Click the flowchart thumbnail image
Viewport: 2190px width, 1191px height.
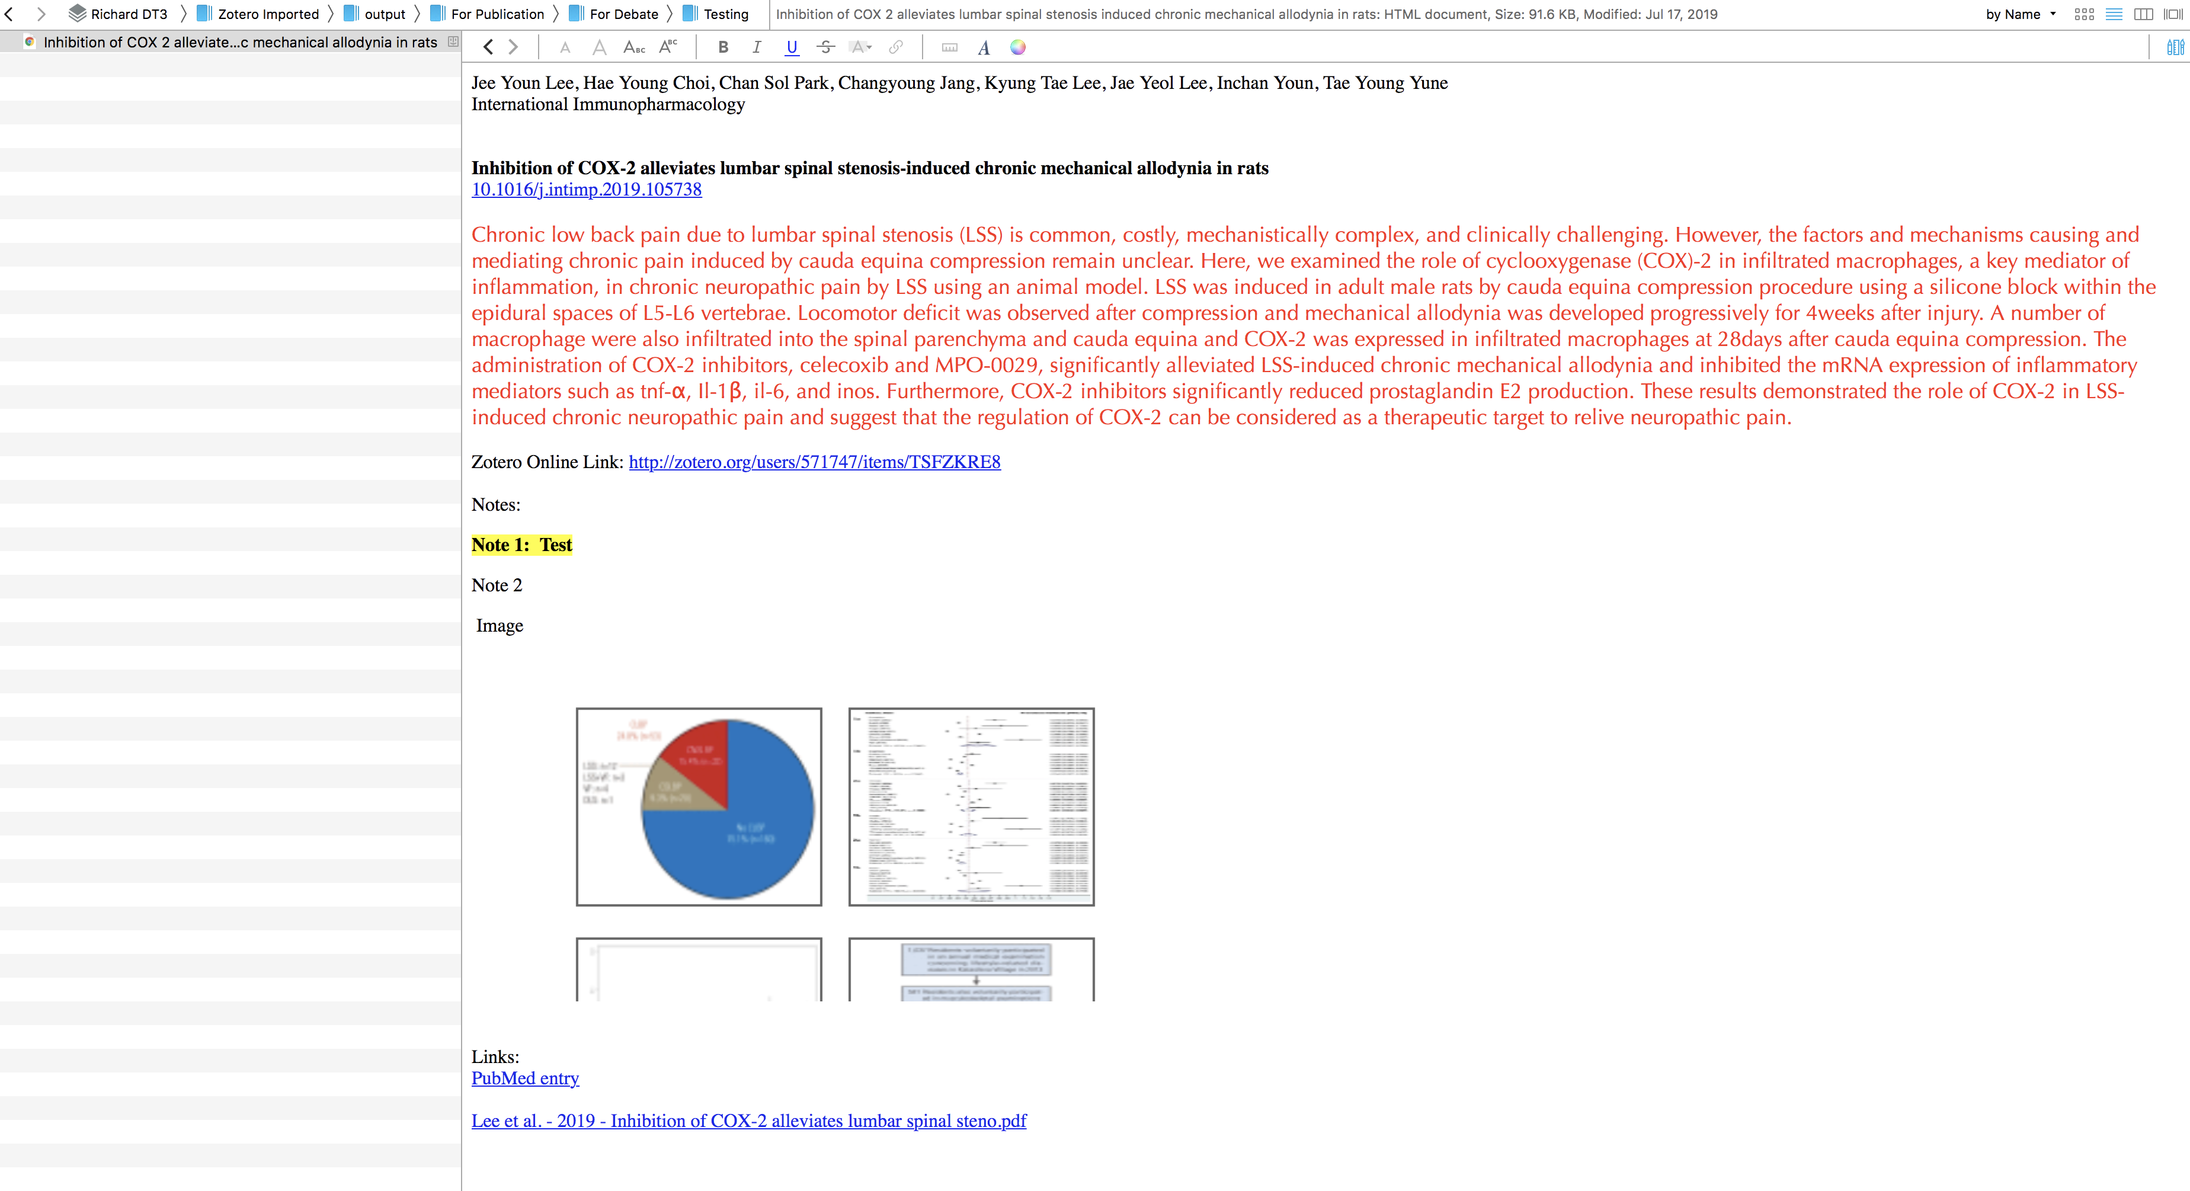(x=971, y=970)
